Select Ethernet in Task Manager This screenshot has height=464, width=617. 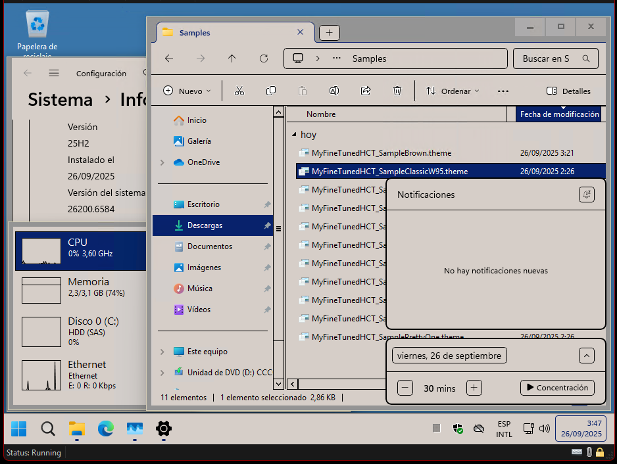(x=81, y=375)
